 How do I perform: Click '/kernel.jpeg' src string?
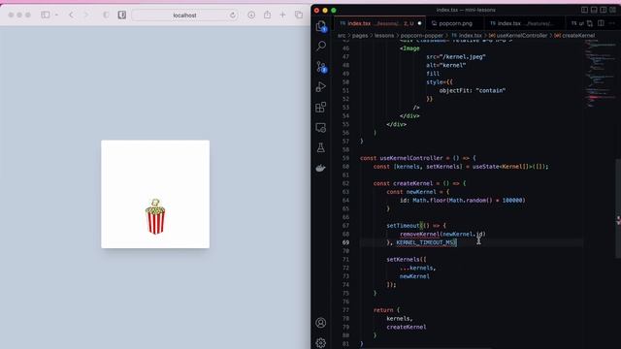pos(462,56)
